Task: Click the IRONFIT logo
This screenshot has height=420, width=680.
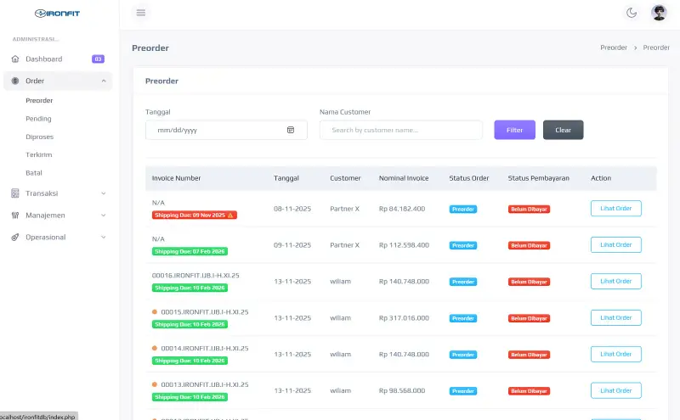Action: [x=57, y=14]
